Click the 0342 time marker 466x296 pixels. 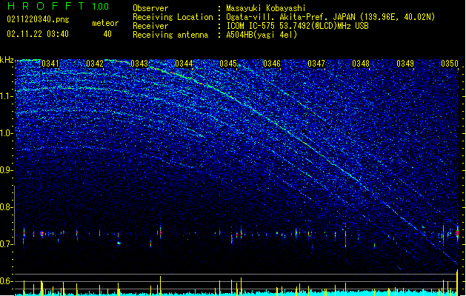click(x=95, y=64)
